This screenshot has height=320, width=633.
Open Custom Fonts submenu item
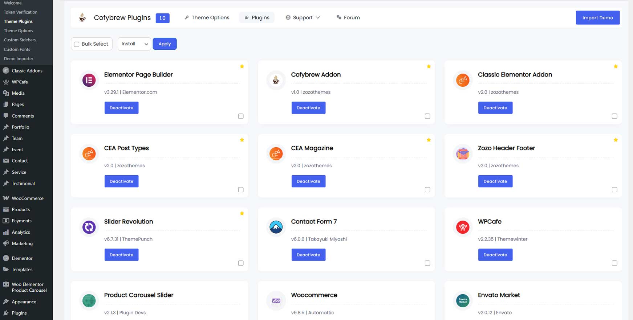(17, 49)
